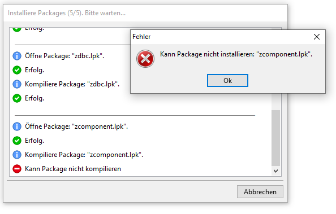This screenshot has height=214, width=336.
Task: Select 'Öffne Package: zdbc.lpk' log line
Action: 64,56
